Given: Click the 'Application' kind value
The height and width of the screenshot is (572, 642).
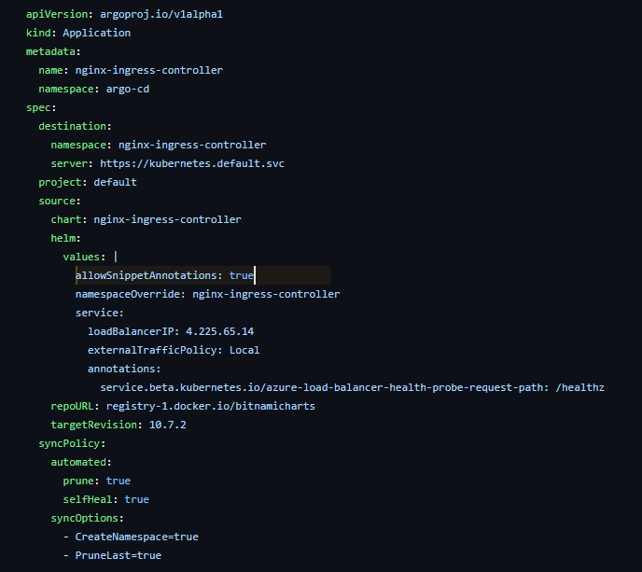Looking at the screenshot, I should 97,33.
